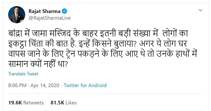Click the Translate Tweet link
The width and height of the screenshot is (211, 111).
pyautogui.click(x=23, y=74)
